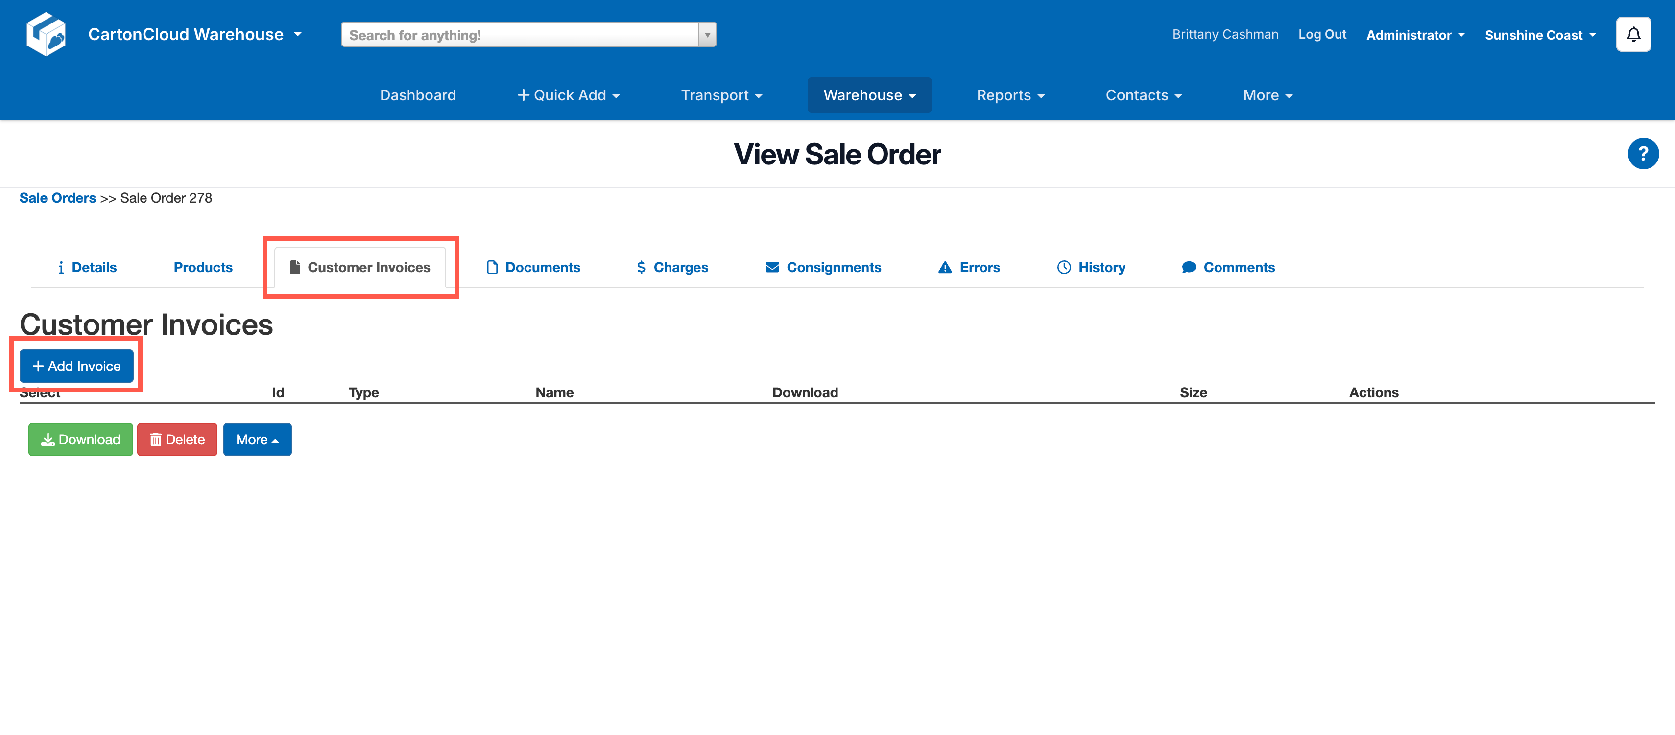The height and width of the screenshot is (735, 1675).
Task: Open History tab with clock icon
Action: pos(1090,267)
